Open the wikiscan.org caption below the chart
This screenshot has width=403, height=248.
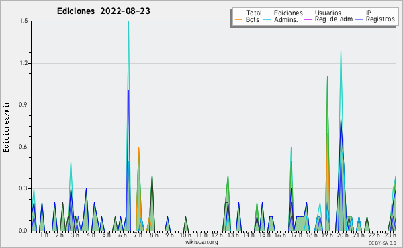tap(201, 242)
